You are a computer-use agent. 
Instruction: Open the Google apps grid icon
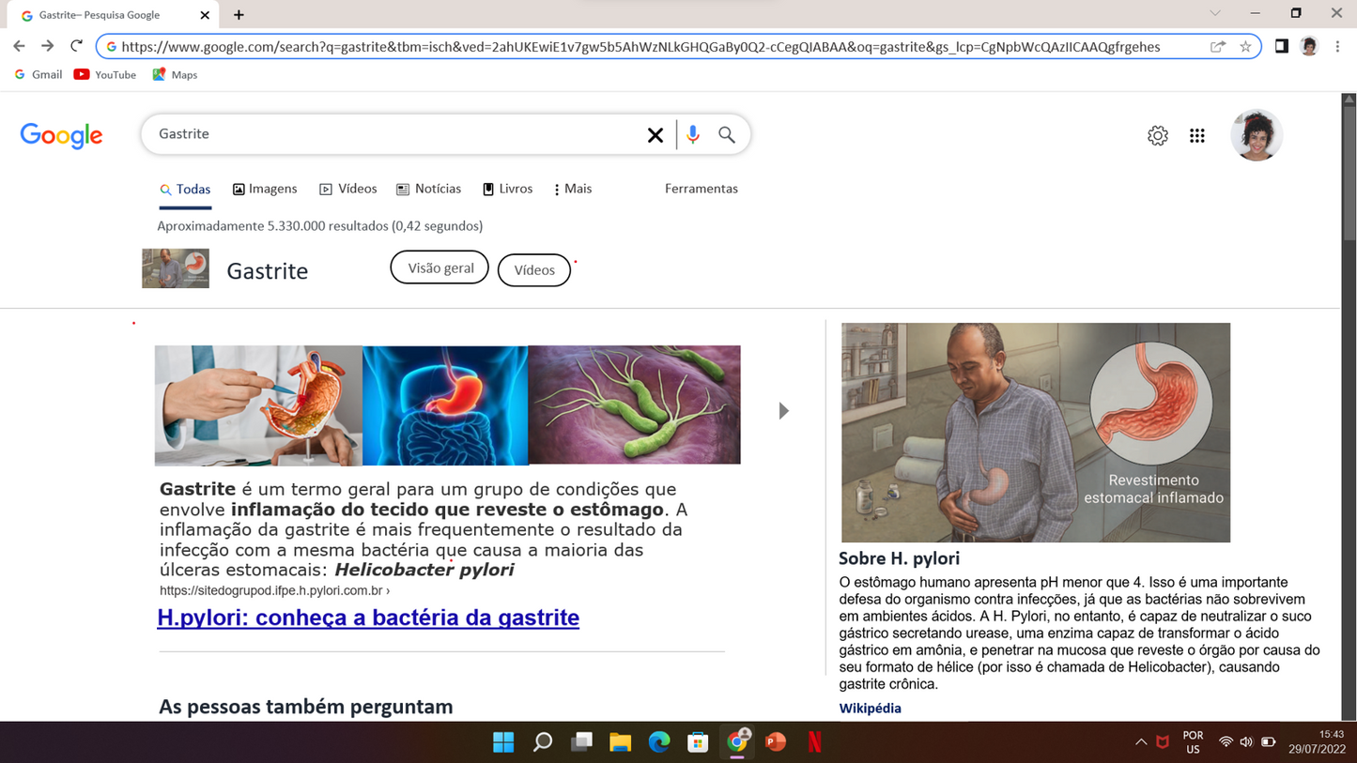tap(1197, 135)
